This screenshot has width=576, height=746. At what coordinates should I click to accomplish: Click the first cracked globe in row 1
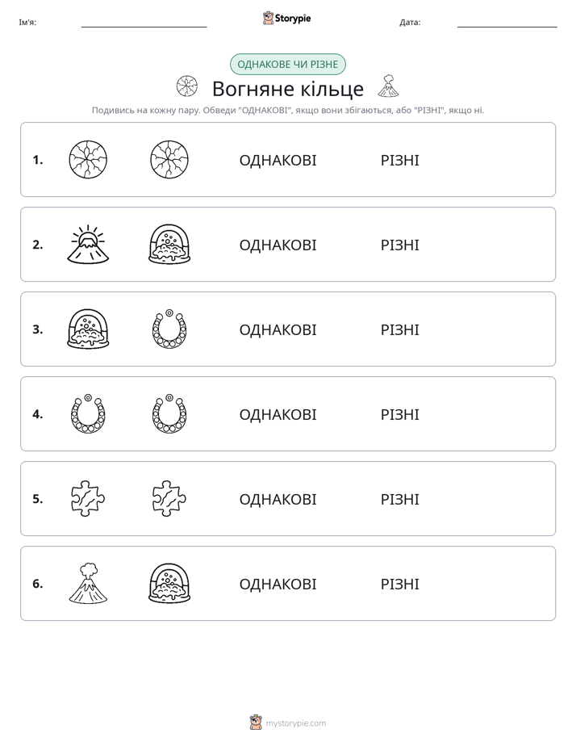pos(88,159)
